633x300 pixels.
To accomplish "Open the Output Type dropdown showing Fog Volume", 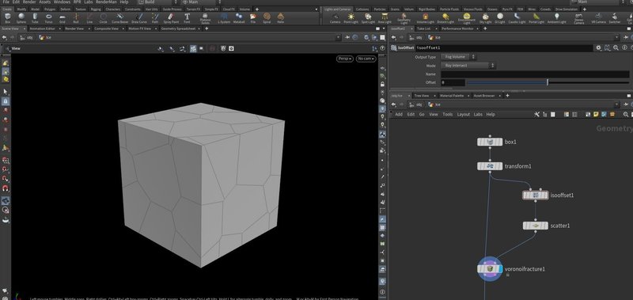I will (x=459, y=57).
